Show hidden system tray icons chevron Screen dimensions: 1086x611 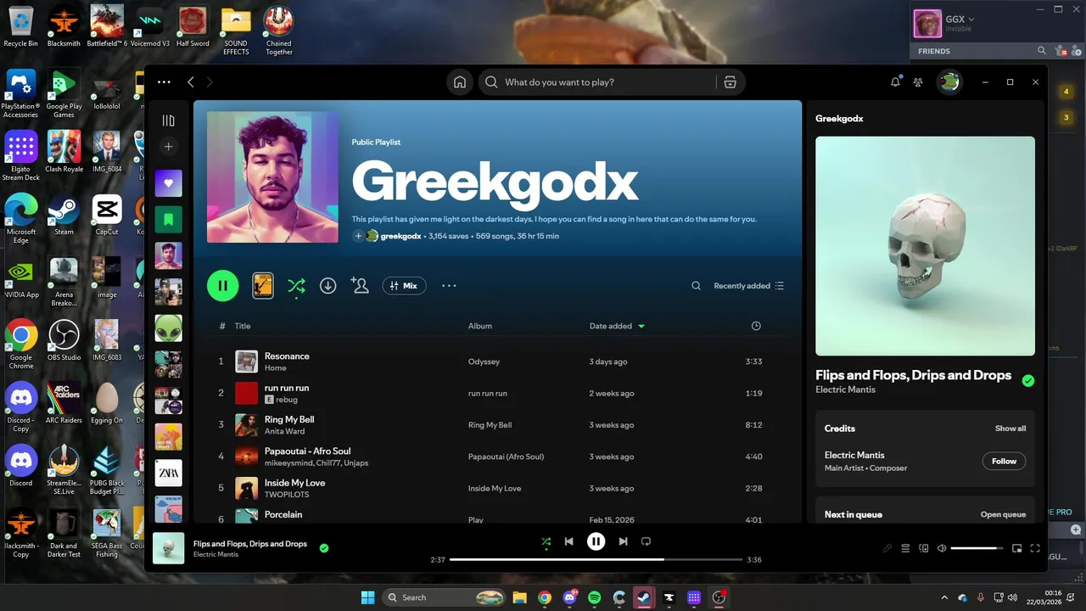tap(944, 597)
